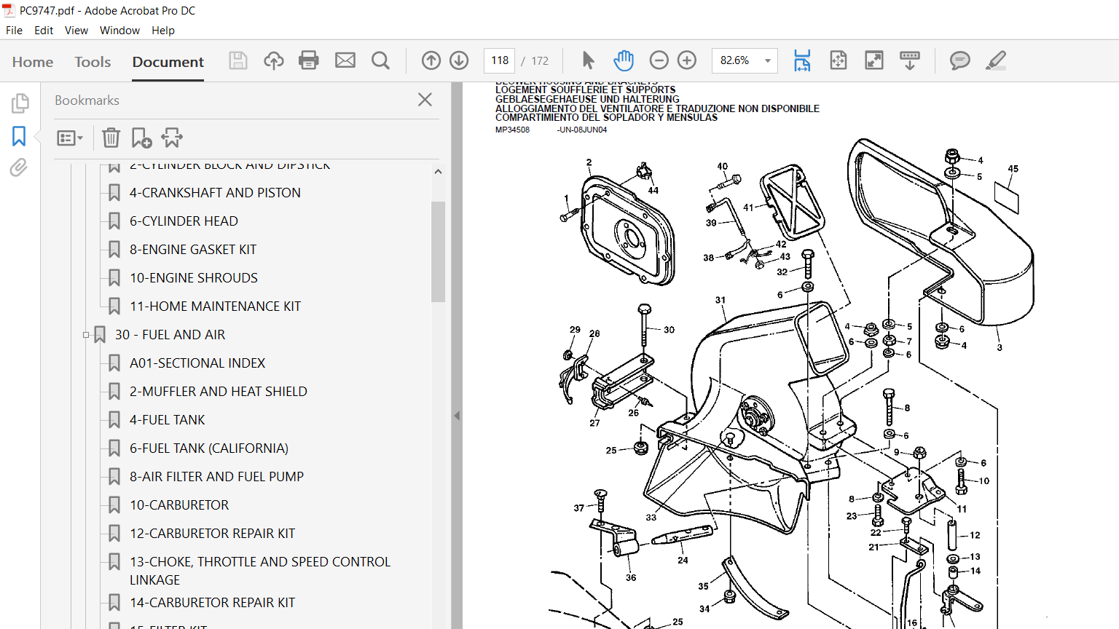The width and height of the screenshot is (1119, 629).
Task: Click the page number field
Action: (x=500, y=60)
